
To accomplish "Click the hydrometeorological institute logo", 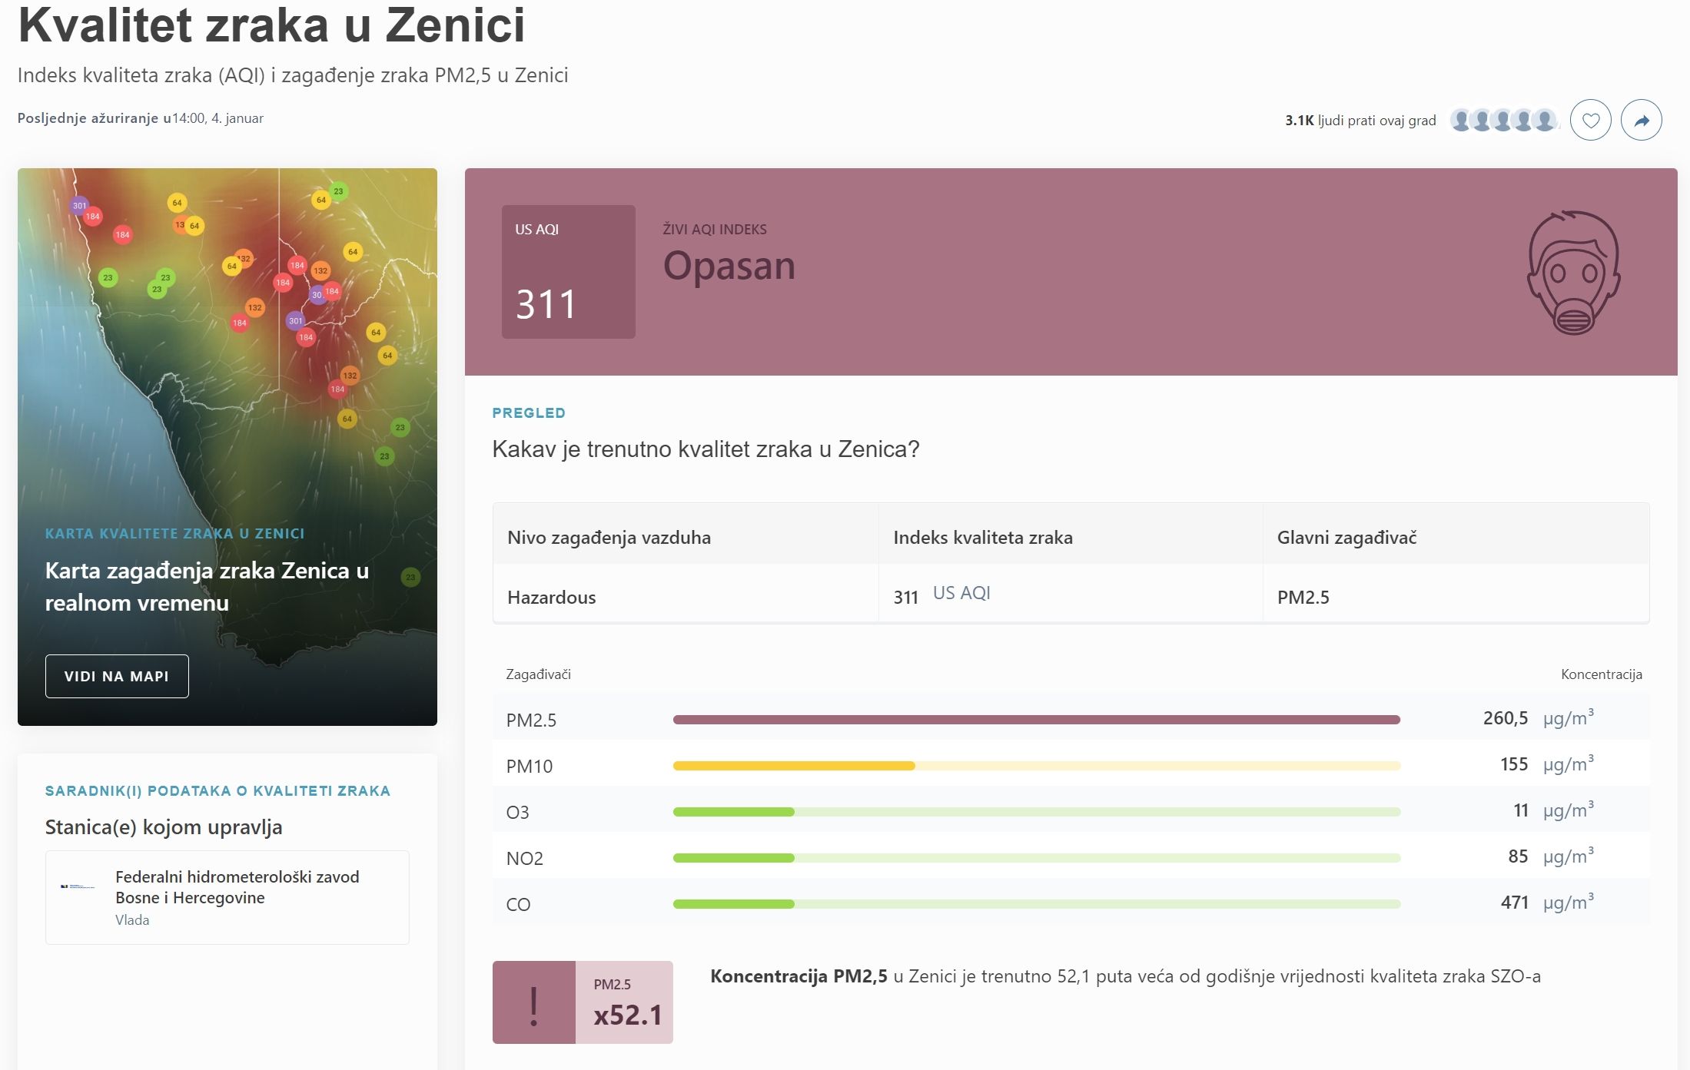I will coord(78,886).
